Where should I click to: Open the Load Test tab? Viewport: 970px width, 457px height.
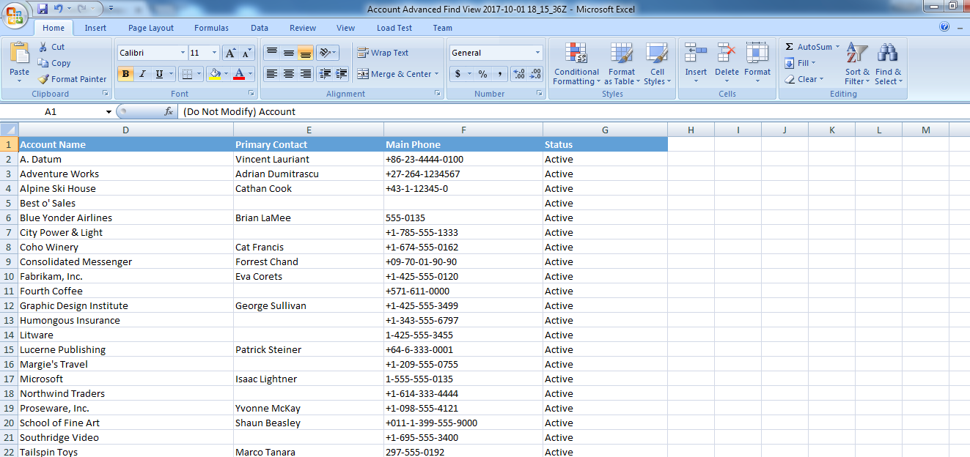coord(394,28)
